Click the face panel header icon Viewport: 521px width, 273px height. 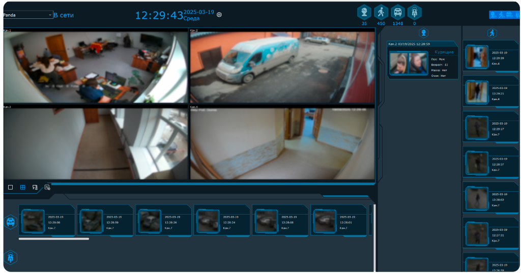pyautogui.click(x=423, y=33)
